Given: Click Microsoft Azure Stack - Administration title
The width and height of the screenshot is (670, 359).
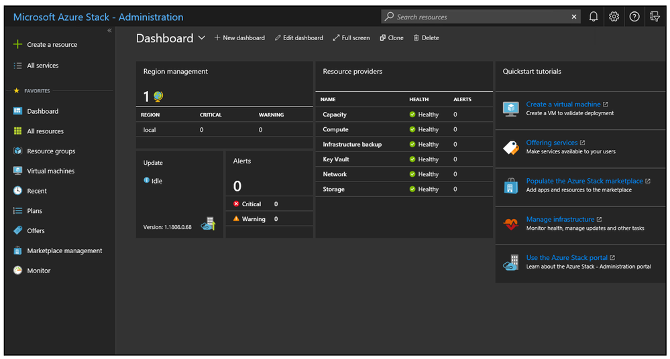Looking at the screenshot, I should tap(99, 17).
